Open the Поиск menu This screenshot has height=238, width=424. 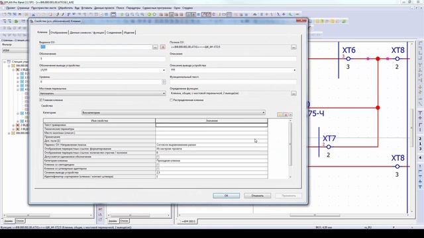(x=120, y=8)
